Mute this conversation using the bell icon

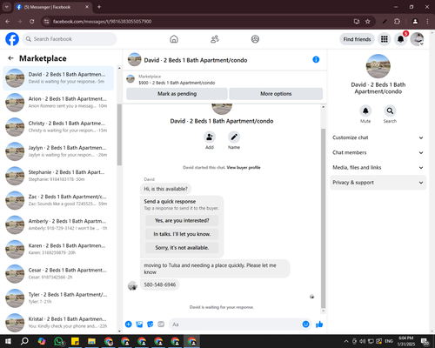click(365, 110)
